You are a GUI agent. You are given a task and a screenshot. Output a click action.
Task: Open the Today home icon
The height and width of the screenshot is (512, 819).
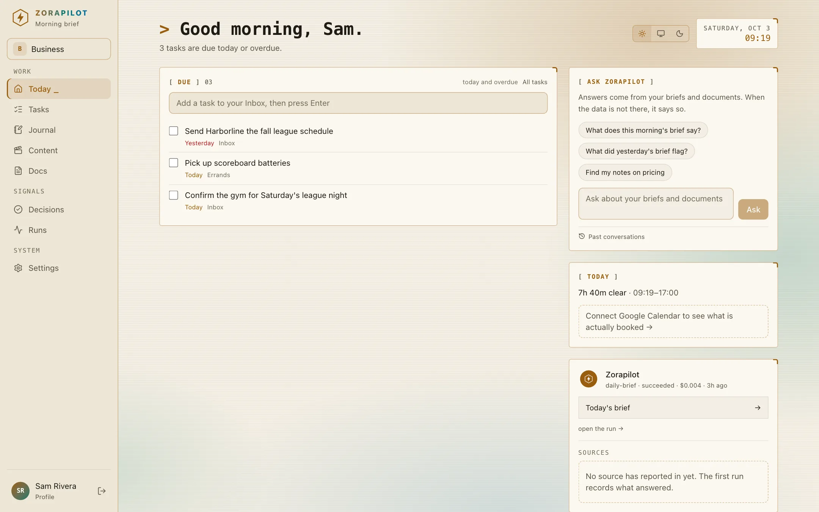click(x=18, y=89)
